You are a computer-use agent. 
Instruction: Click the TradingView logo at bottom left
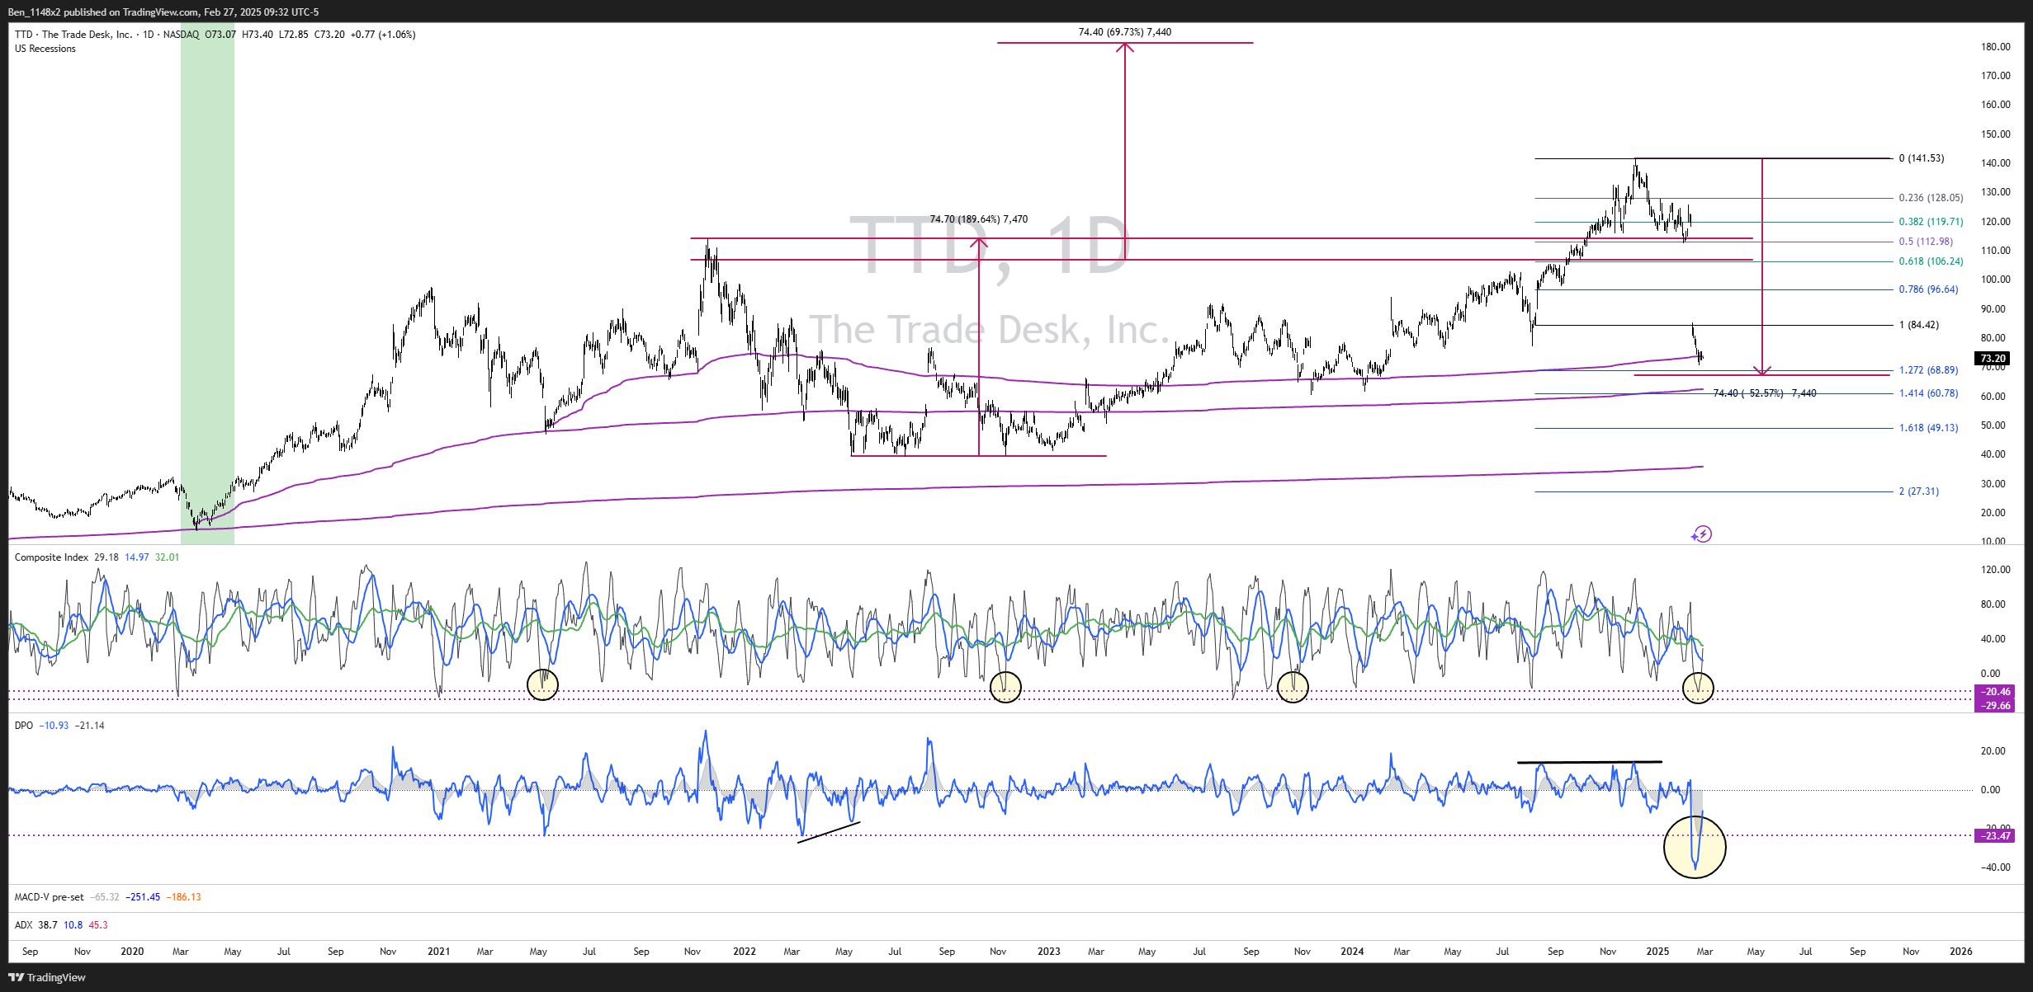(47, 977)
